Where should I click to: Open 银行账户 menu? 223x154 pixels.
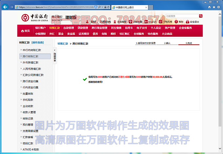40,28
